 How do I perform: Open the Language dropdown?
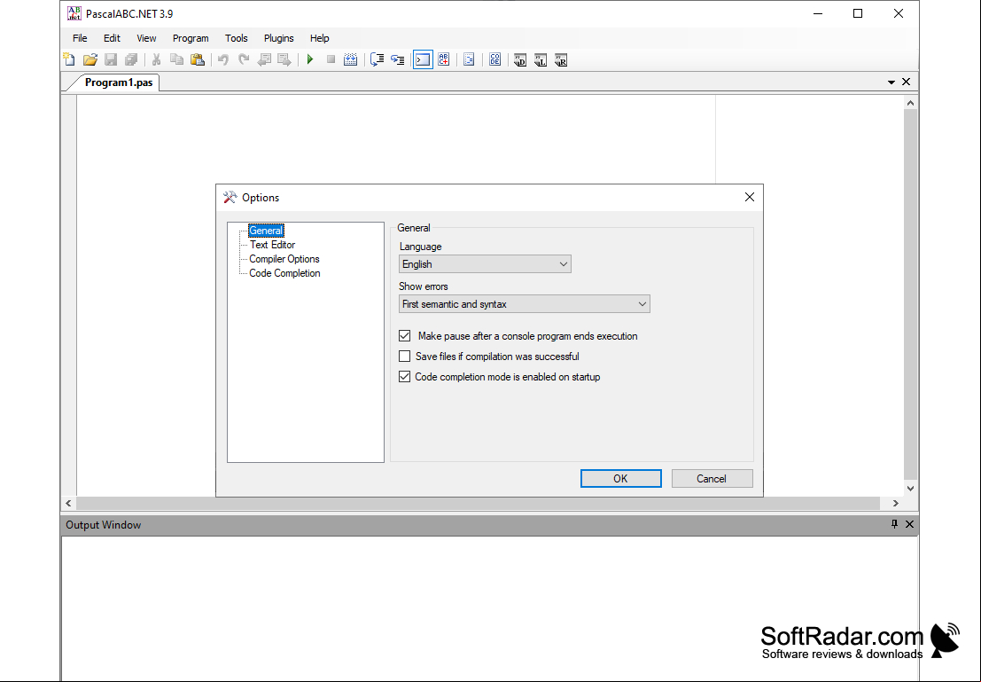(x=485, y=264)
